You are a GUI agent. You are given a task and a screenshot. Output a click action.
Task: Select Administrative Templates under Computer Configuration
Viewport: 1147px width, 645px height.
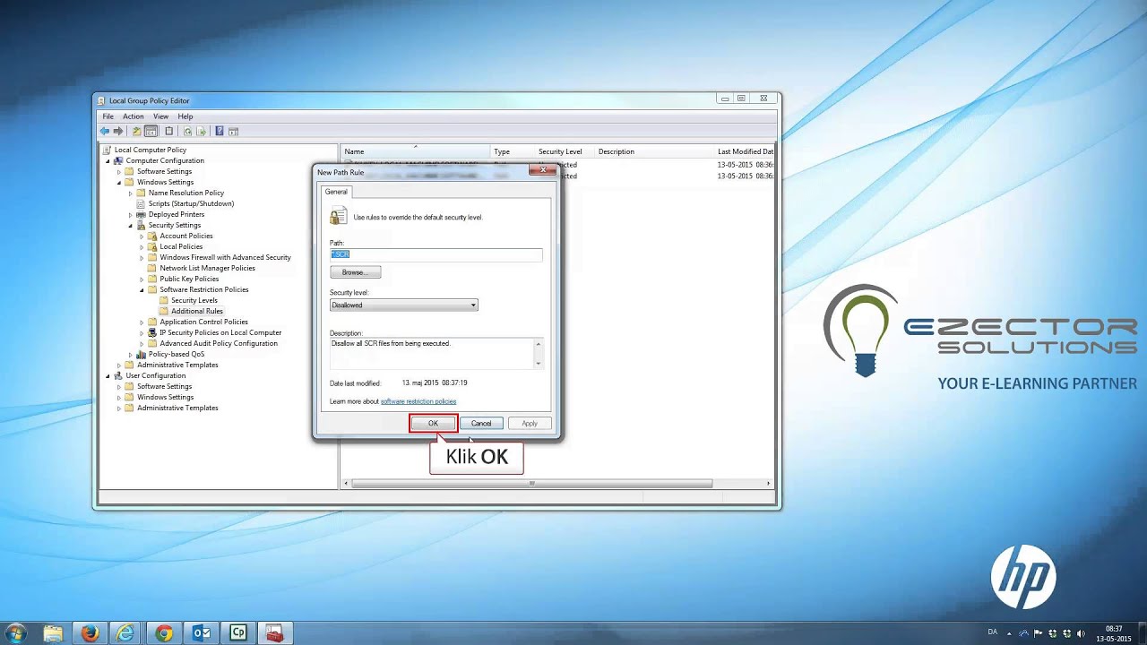pyautogui.click(x=177, y=365)
